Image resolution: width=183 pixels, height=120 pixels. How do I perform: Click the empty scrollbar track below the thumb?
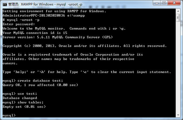[x=178, y=67]
